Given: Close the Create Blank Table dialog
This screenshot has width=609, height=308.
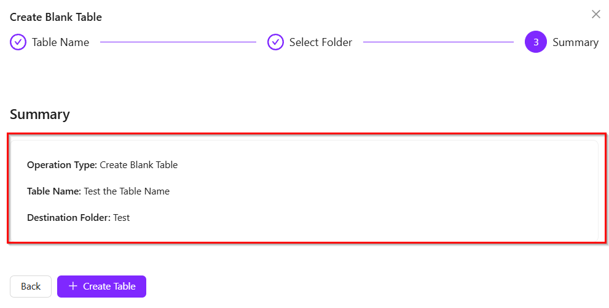Looking at the screenshot, I should click(x=595, y=14).
